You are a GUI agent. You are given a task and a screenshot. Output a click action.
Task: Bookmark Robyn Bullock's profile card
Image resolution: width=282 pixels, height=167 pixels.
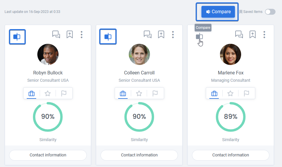point(70,34)
